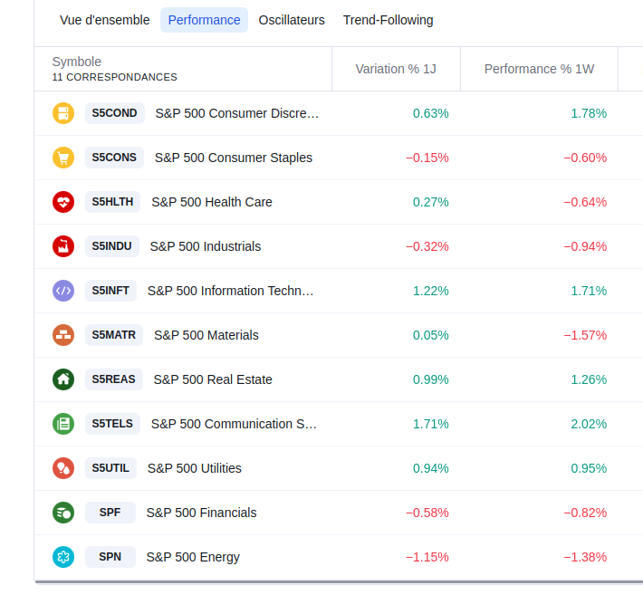Open the S&P 500 Financials link
Viewport: 643px width, 614px height.
(201, 513)
